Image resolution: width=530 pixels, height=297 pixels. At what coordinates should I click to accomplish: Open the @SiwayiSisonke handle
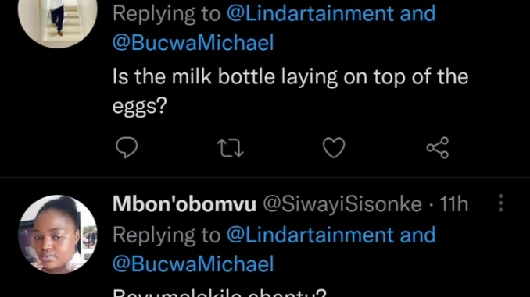point(342,205)
